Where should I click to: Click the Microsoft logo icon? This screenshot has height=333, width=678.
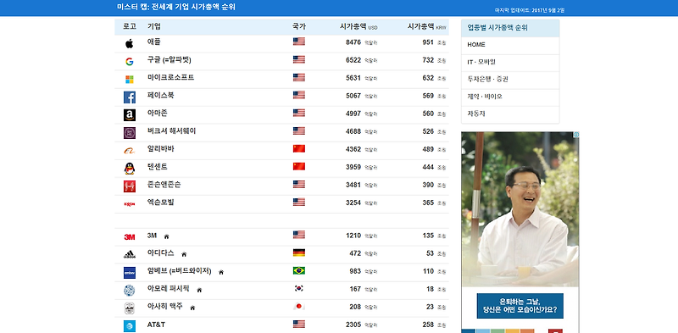click(130, 80)
